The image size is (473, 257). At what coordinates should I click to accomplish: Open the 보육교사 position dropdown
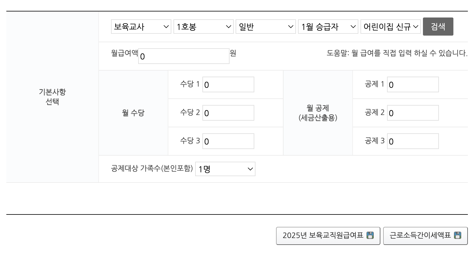coord(141,27)
